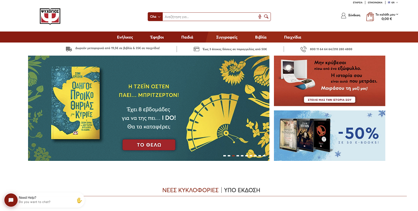Image resolution: width=418 pixels, height=211 pixels.
Task: Expand the Όλα search category dropdown
Action: point(155,17)
